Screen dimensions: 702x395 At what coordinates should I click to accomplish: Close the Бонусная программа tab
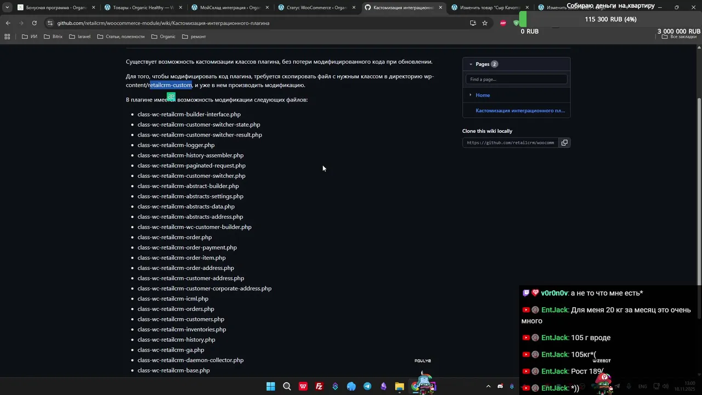click(93, 8)
